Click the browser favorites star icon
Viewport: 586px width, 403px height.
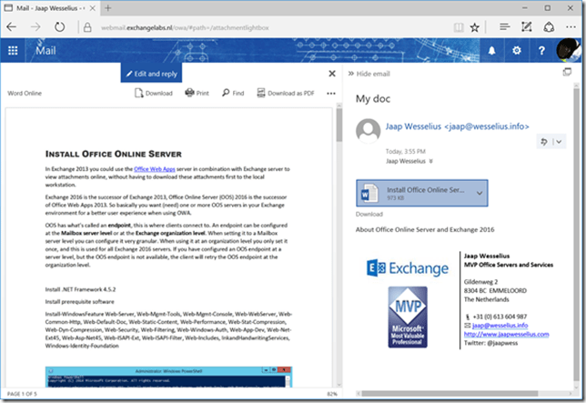click(x=475, y=27)
